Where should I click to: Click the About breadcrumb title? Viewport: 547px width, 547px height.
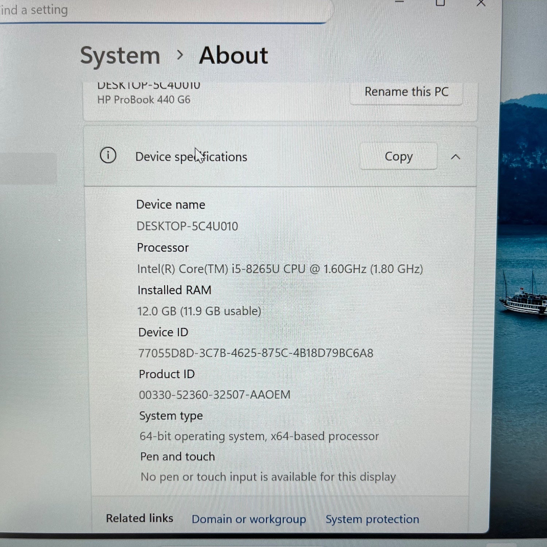(233, 55)
